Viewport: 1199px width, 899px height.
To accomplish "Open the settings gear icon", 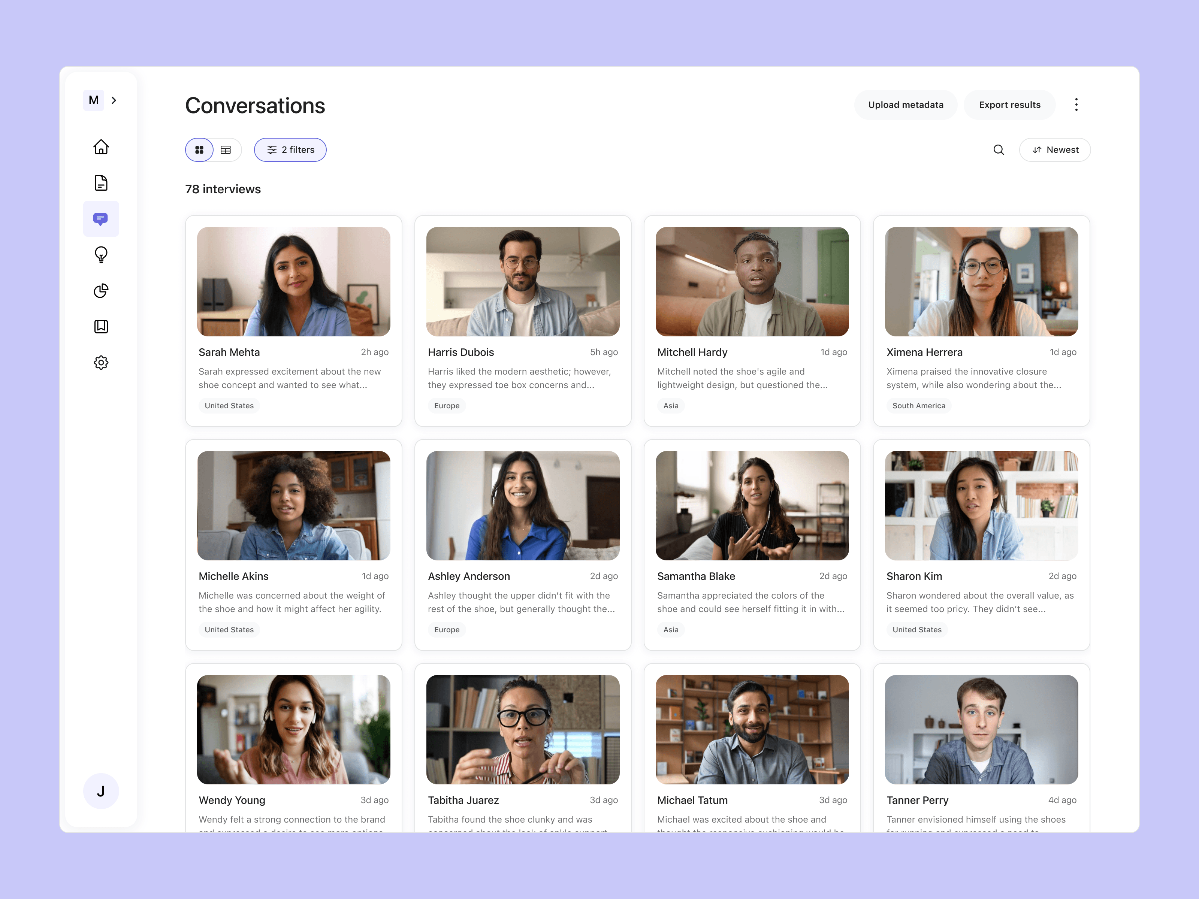I will pos(101,363).
